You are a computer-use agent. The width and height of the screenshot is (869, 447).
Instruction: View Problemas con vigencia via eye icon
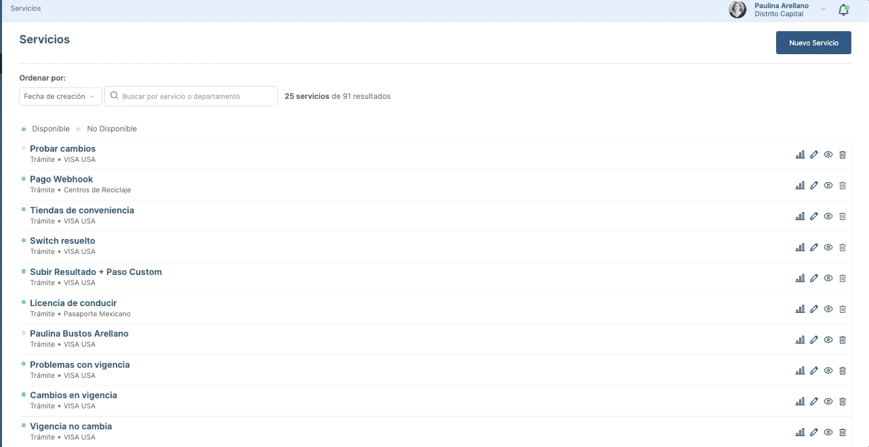[x=828, y=370]
